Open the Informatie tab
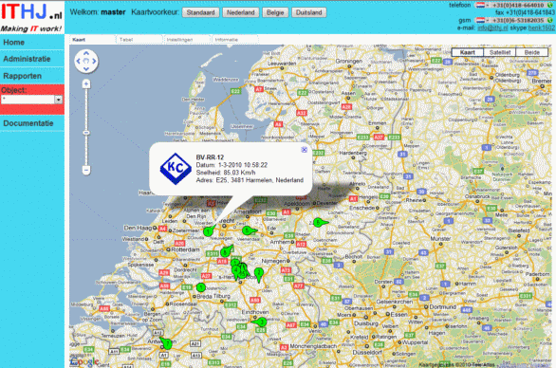 [x=235, y=40]
